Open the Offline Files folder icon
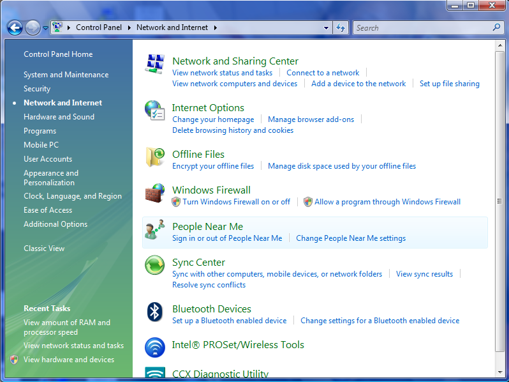This screenshot has height=382, width=509. (x=155, y=157)
